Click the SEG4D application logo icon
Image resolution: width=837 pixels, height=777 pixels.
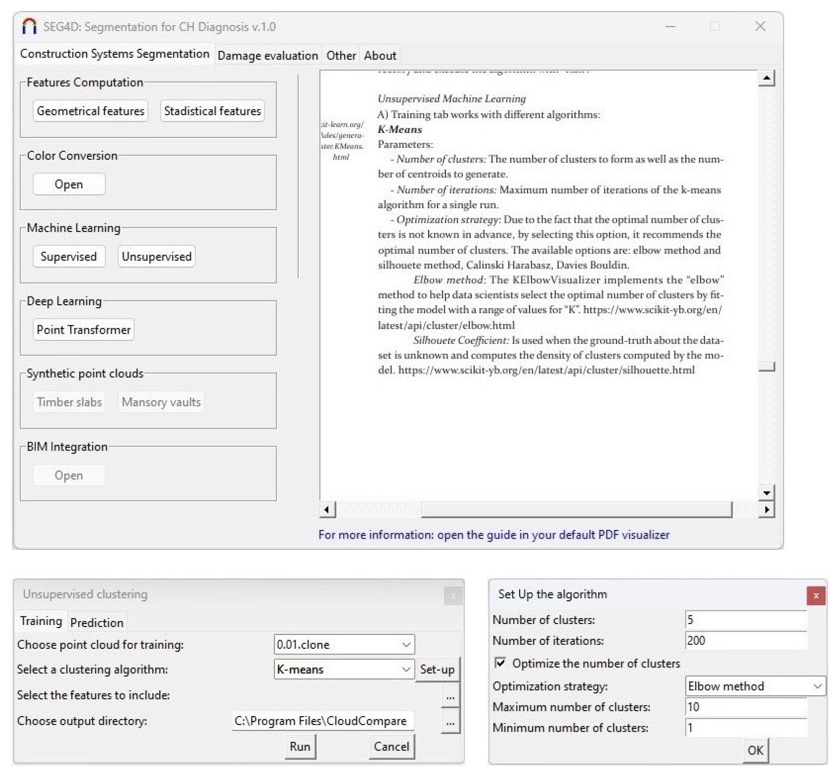click(x=29, y=26)
